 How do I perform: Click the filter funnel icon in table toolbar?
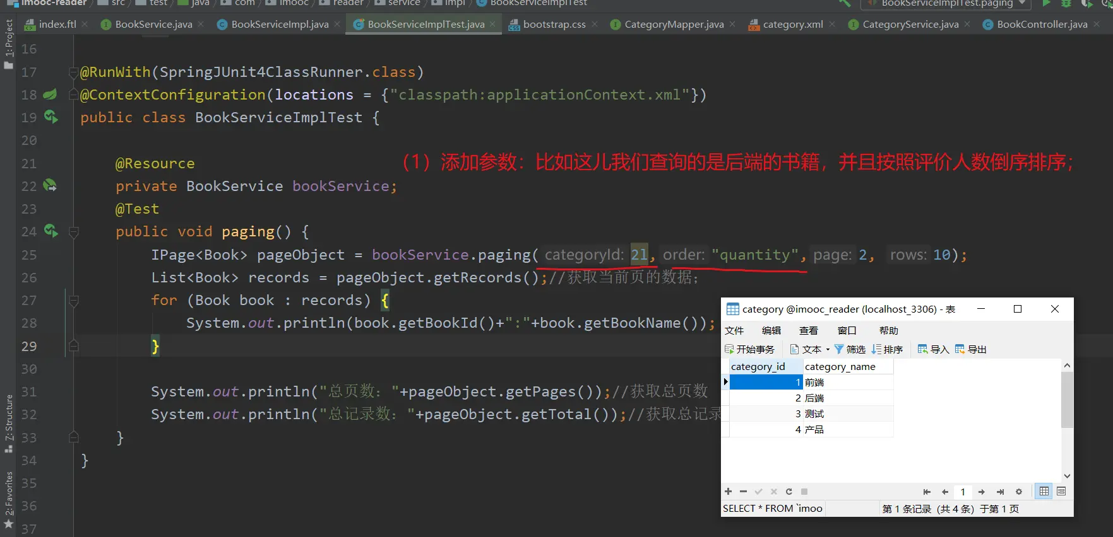coord(839,349)
